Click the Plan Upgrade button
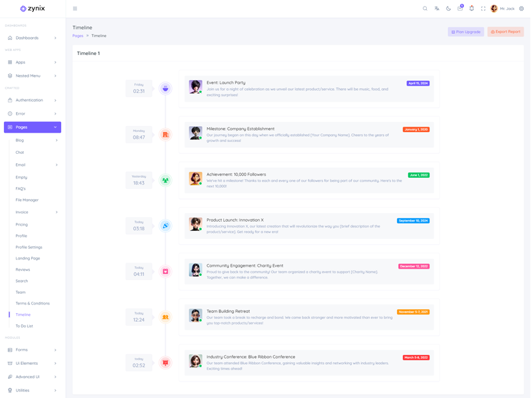This screenshot has width=531, height=398. click(x=466, y=32)
